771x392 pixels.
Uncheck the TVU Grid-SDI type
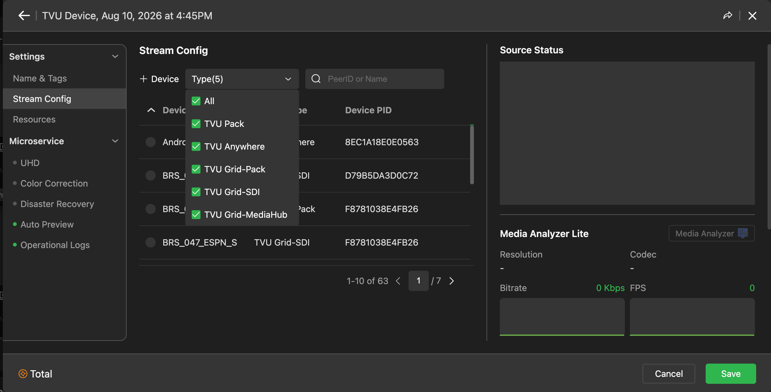tap(196, 192)
